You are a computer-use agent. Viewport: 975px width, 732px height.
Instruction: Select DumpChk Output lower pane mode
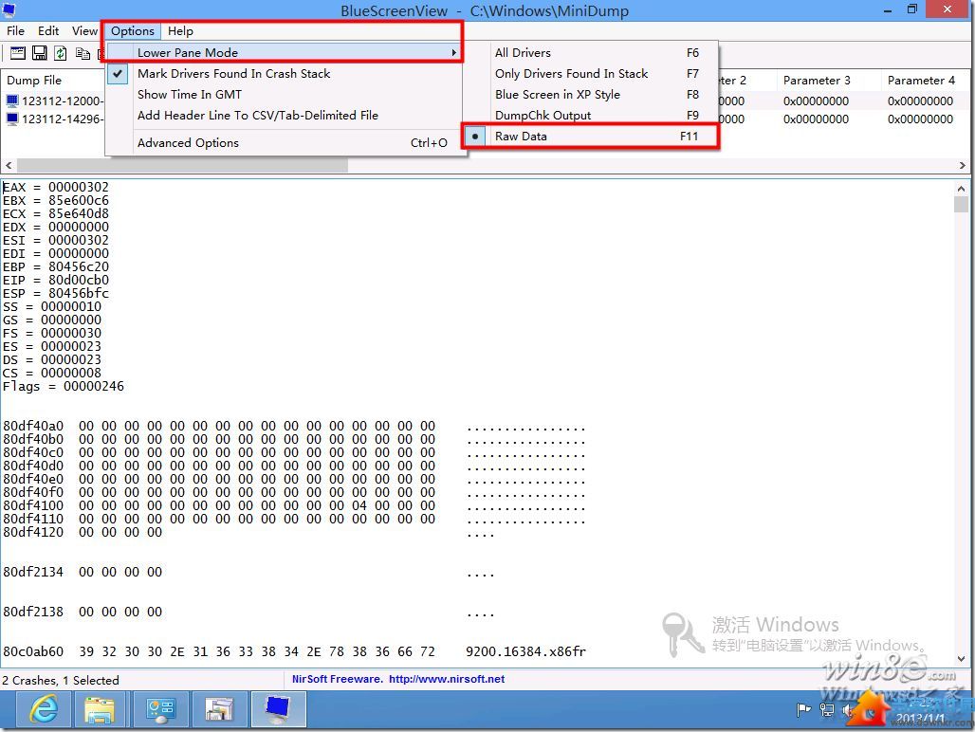591,115
